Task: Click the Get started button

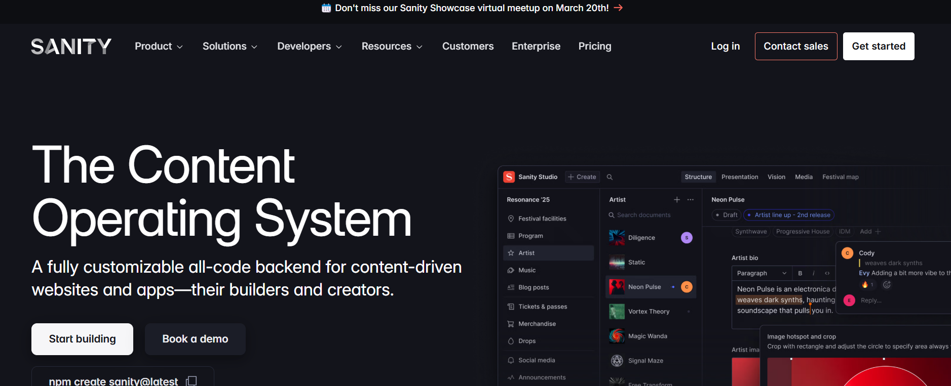Action: [x=879, y=47]
